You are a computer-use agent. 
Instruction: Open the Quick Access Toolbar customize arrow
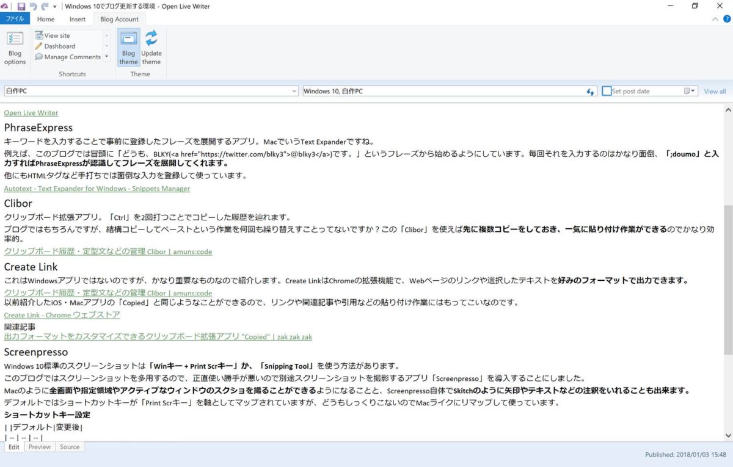point(54,7)
